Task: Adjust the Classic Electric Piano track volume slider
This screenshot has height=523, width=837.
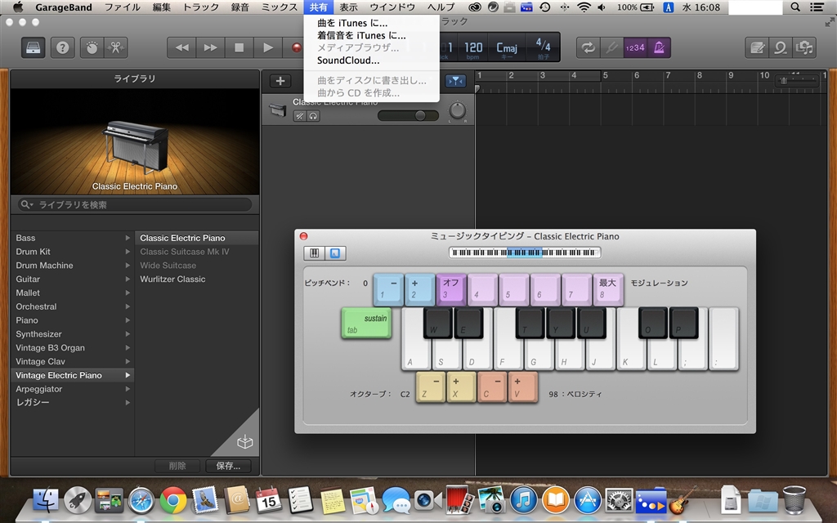Action: pos(420,115)
